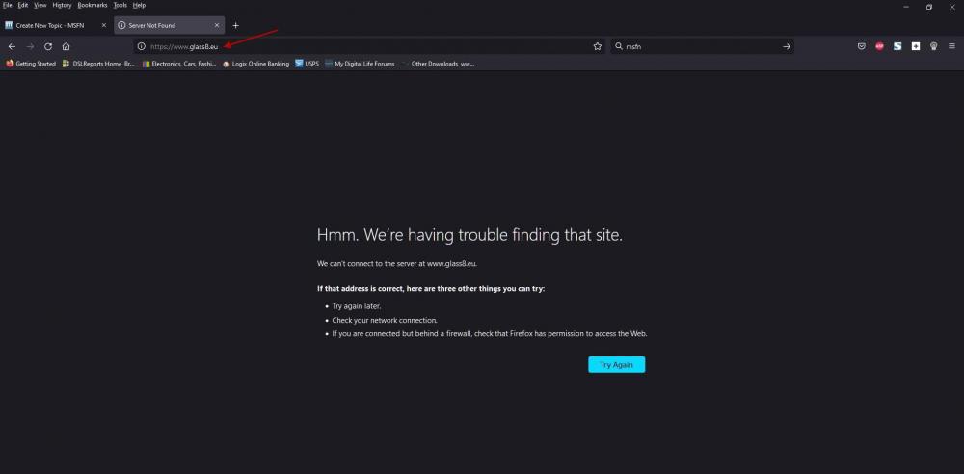Go to the browser home page
Viewport: 964px width, 474px height.
tap(66, 46)
